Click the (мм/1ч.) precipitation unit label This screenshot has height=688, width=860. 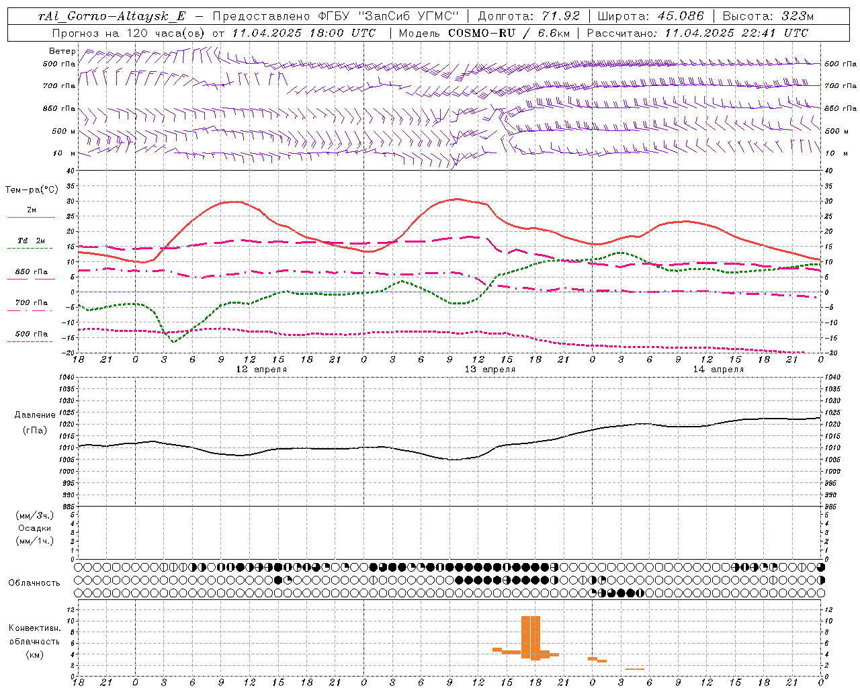(35, 541)
